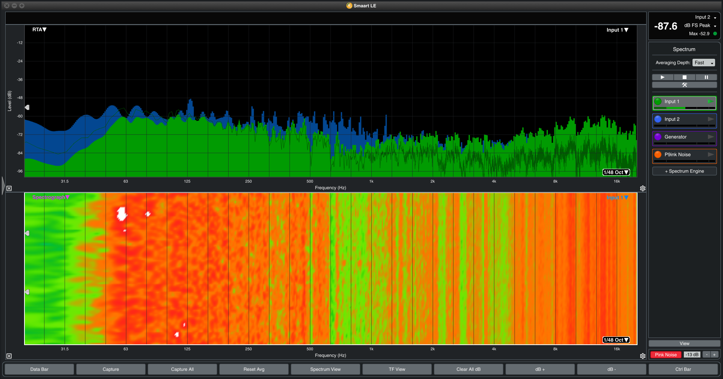Viewport: 723px width, 379px height.
Task: Toggle the Input 1 engine run arrow
Action: point(710,101)
